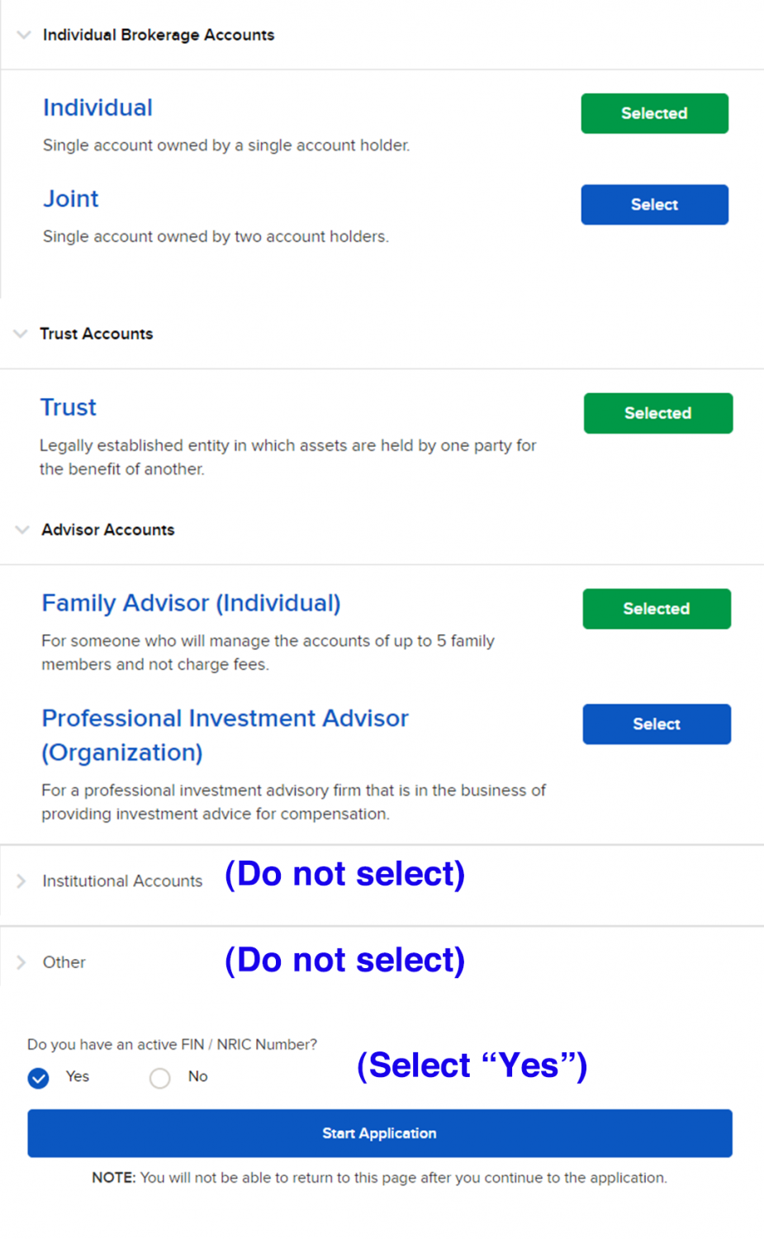Choose No for active FIN / NRIC

point(160,1078)
